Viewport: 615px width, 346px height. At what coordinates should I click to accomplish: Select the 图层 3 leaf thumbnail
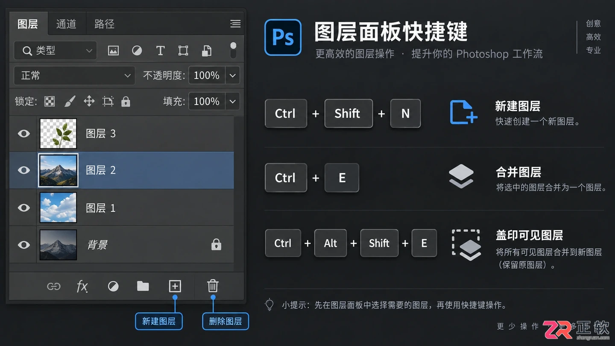coord(58,134)
